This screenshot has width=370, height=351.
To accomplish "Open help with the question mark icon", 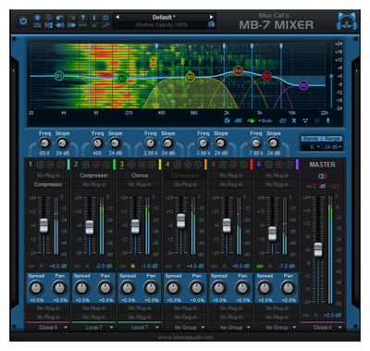I will 82,18.
